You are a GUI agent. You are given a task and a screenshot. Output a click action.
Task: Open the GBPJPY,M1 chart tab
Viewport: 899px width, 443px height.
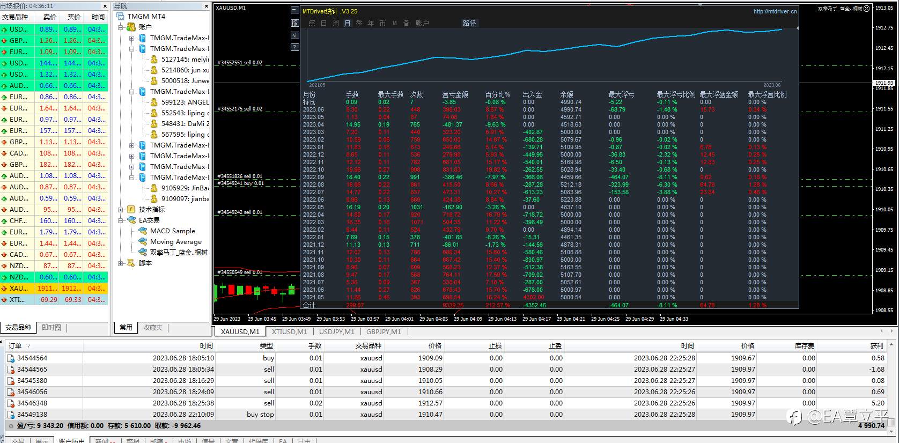[384, 331]
